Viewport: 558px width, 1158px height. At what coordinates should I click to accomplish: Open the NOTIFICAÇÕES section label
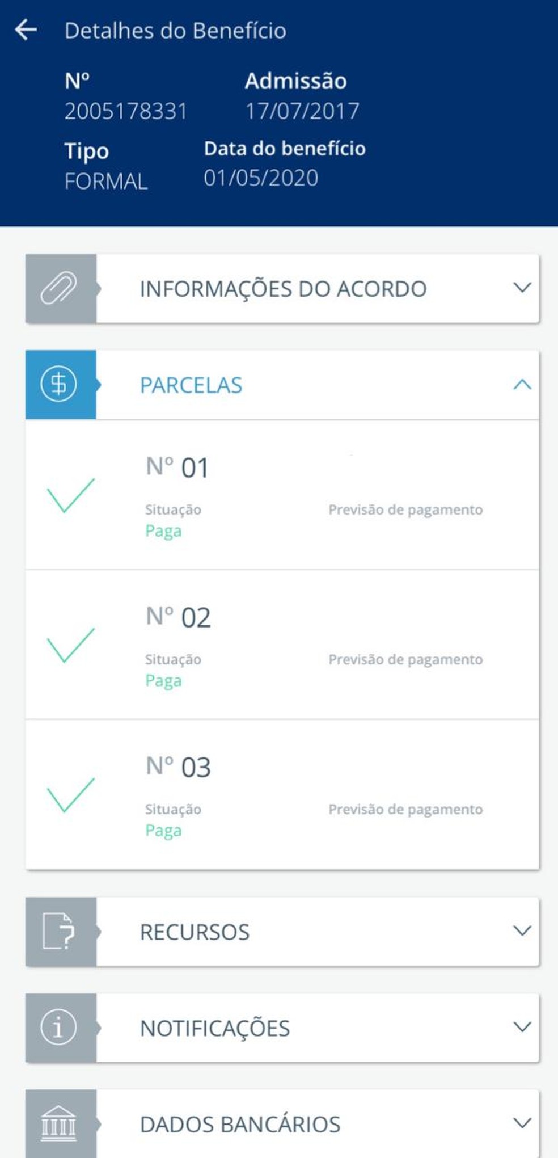click(215, 1028)
